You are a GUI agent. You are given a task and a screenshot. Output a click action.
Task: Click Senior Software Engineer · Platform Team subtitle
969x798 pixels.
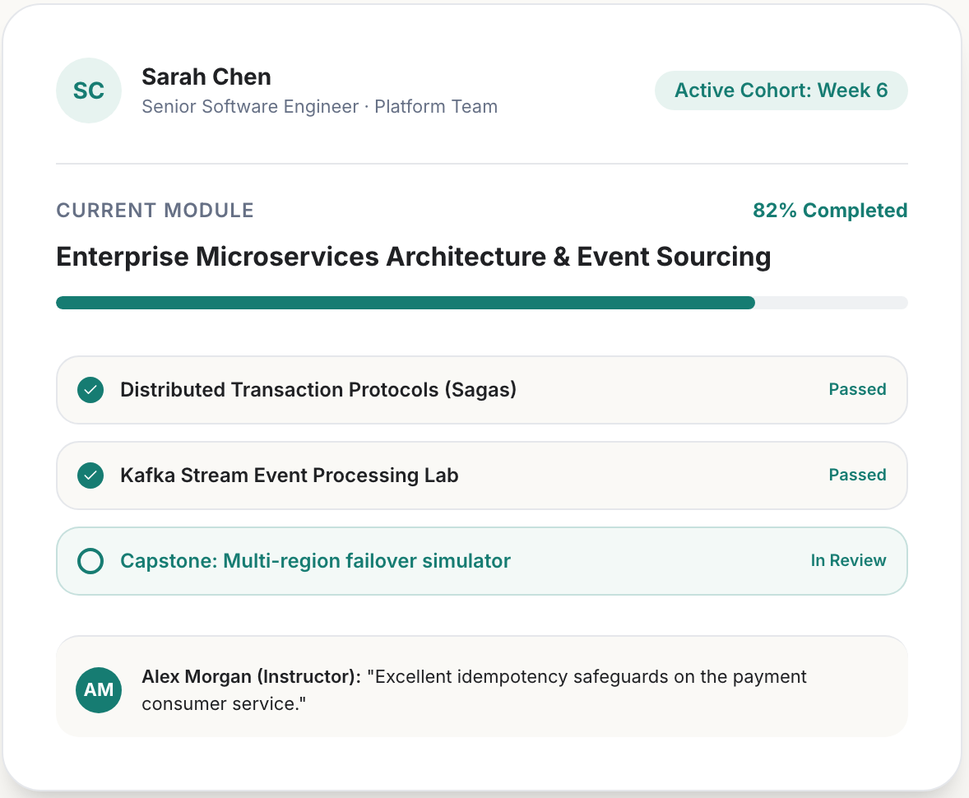[319, 106]
